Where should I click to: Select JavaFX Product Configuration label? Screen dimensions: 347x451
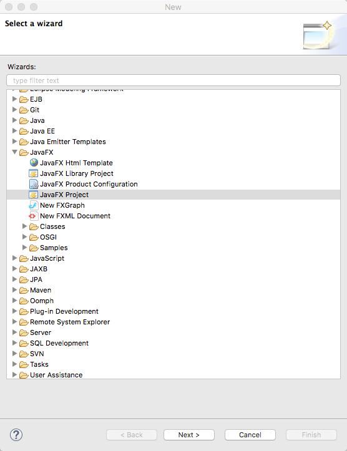pos(89,184)
